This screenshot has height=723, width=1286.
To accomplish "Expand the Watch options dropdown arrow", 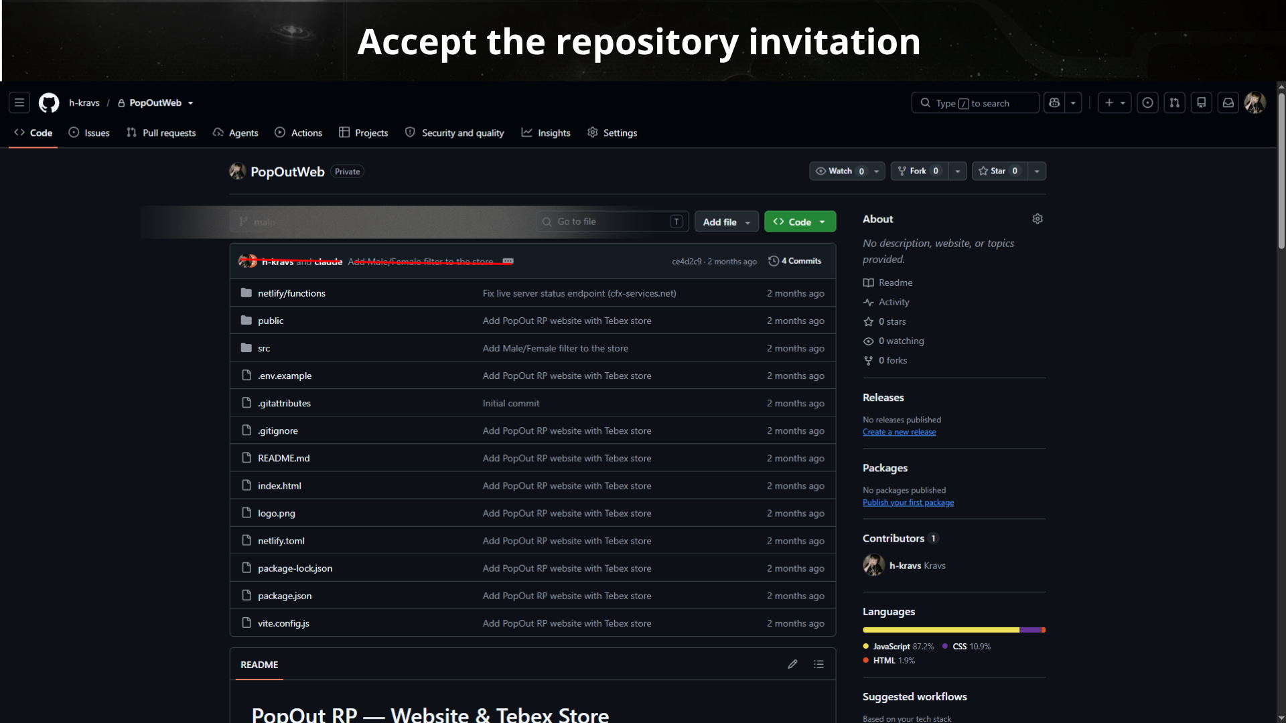I will coord(877,171).
